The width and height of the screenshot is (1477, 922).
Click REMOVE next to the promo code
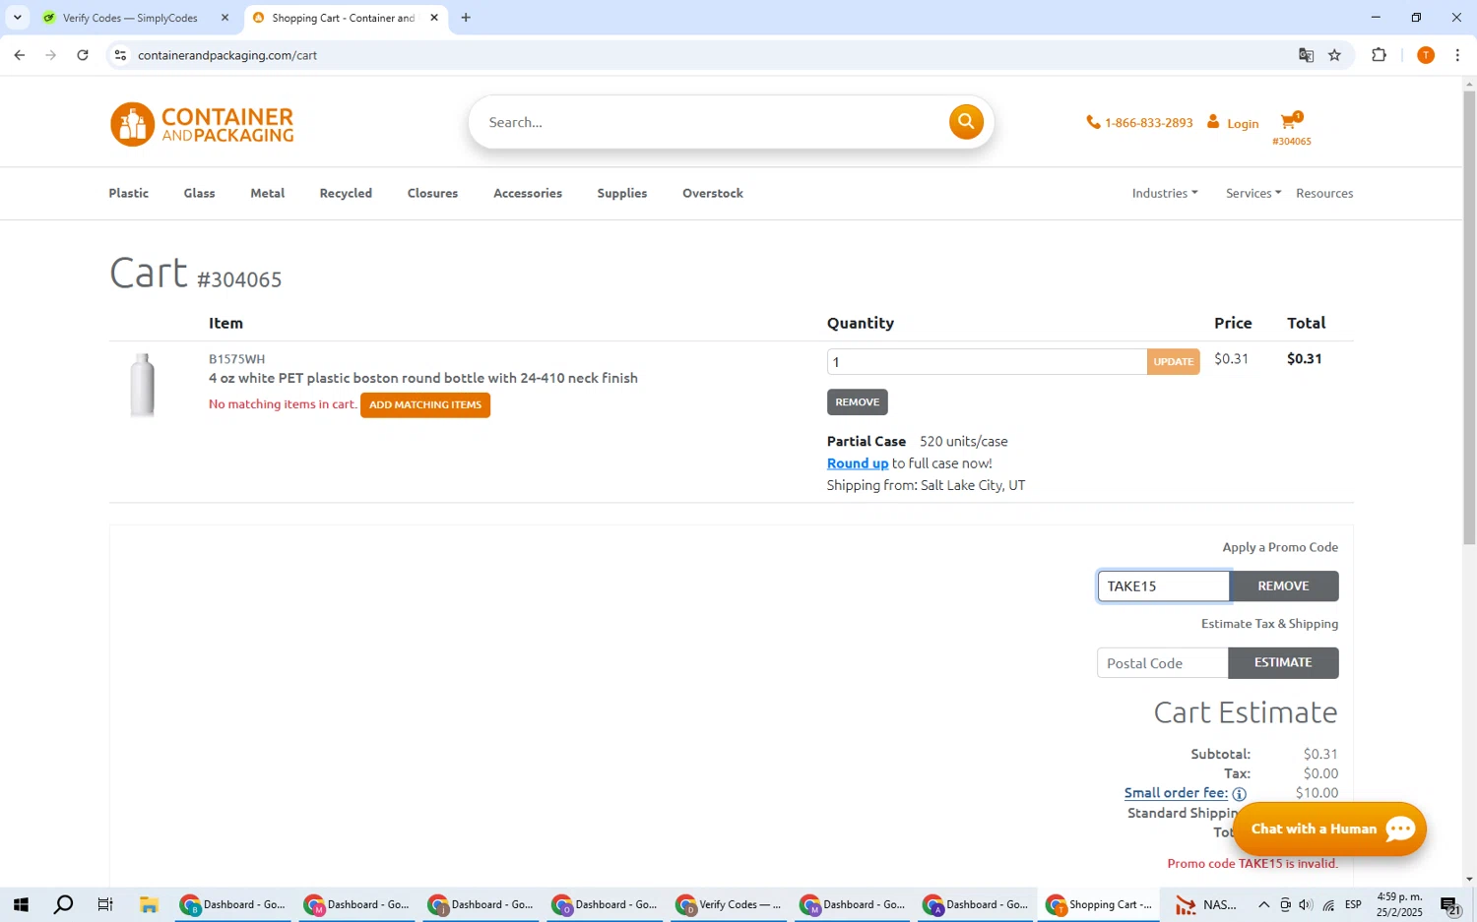(x=1284, y=586)
